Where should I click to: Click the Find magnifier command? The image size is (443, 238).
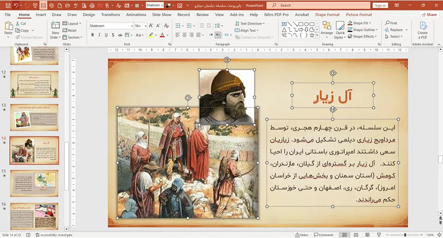point(391,23)
